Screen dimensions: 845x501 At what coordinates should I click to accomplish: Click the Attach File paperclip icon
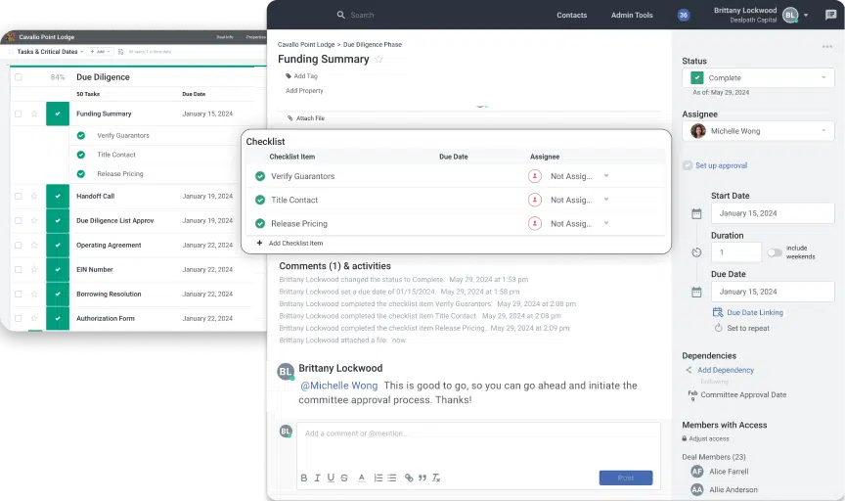click(290, 118)
